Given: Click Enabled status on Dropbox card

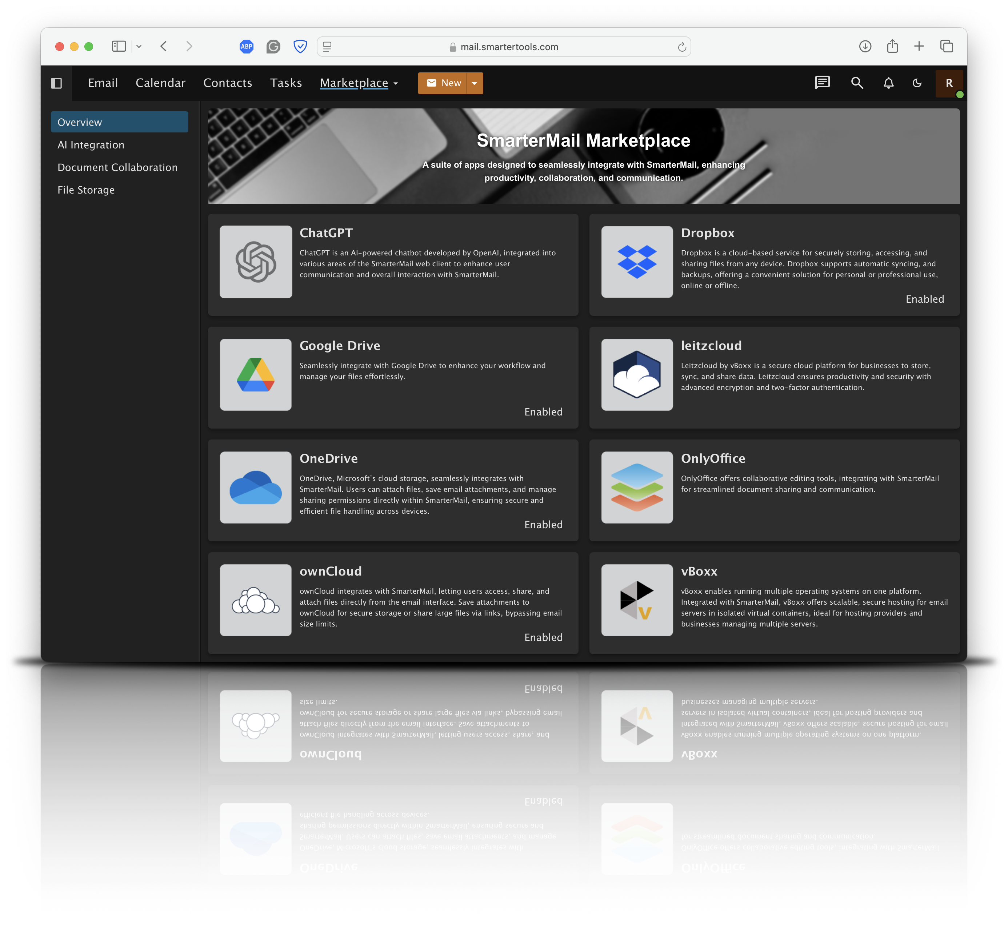Looking at the screenshot, I should (925, 299).
